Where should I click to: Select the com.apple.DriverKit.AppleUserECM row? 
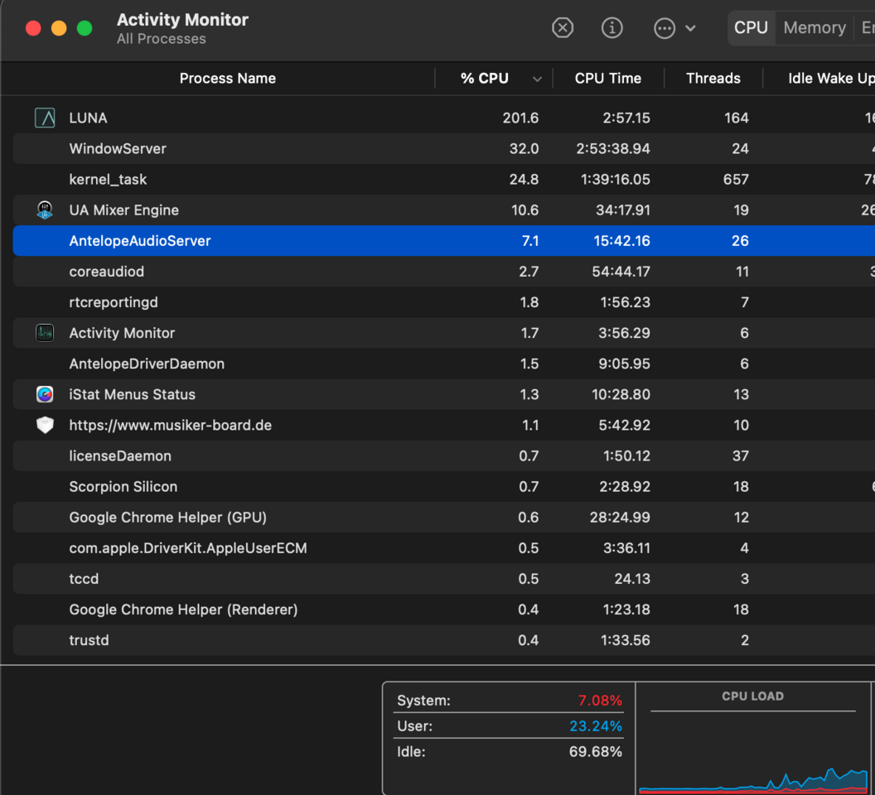tap(443, 547)
